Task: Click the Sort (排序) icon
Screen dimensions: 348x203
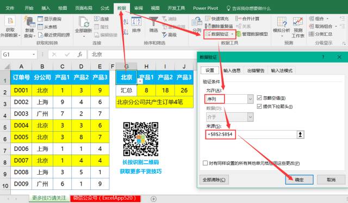Action: pos(136,22)
